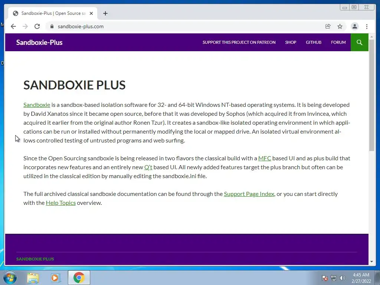Follow the Sandboxie link in first paragraph
This screenshot has height=285, width=380.
click(37, 105)
